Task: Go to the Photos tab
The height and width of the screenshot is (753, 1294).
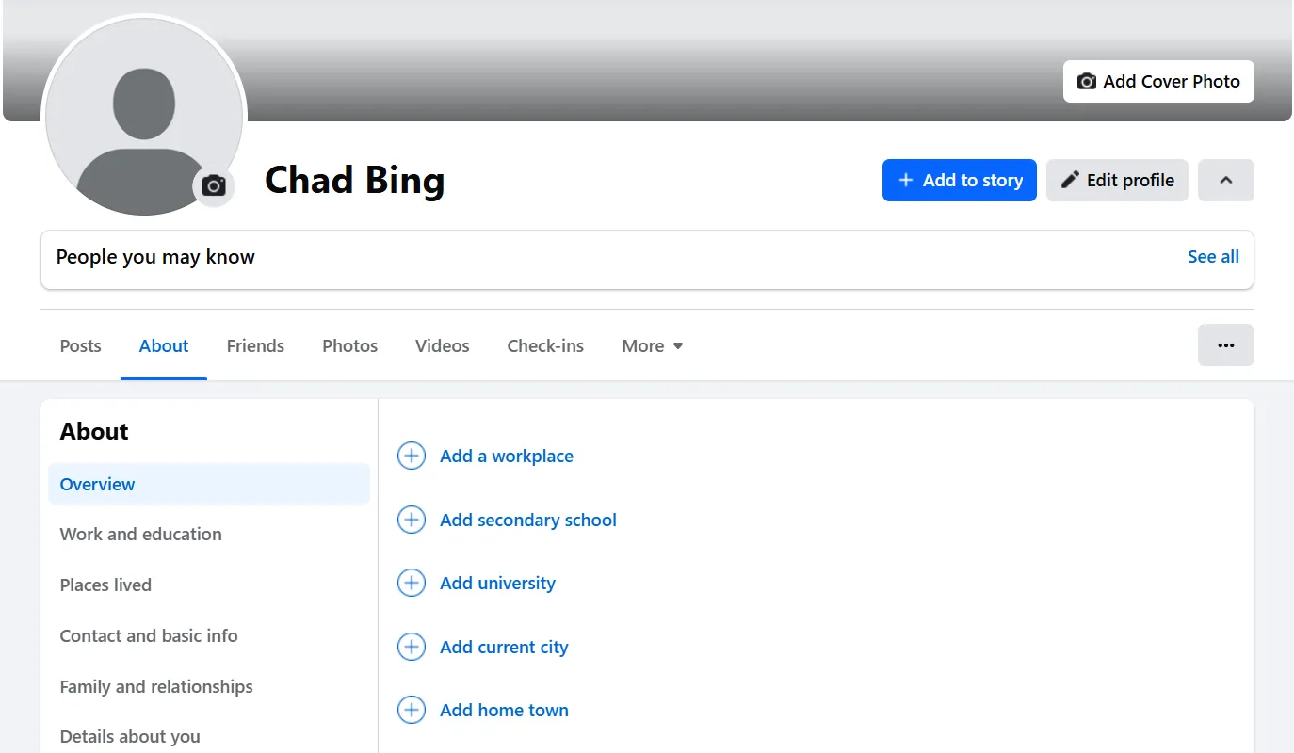Action: pyautogui.click(x=349, y=346)
